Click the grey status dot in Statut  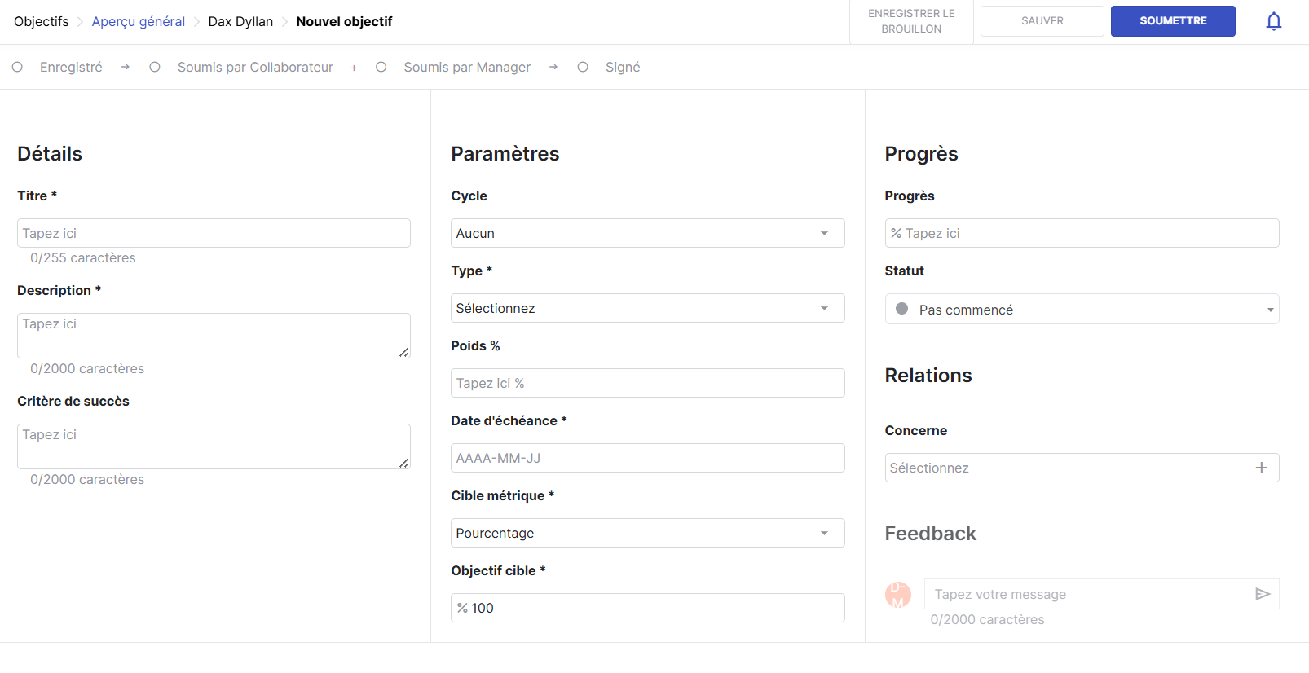(901, 309)
